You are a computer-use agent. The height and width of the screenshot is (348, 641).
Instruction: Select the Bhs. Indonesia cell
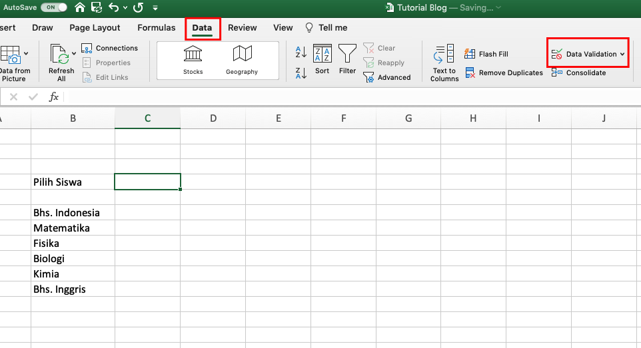click(73, 212)
